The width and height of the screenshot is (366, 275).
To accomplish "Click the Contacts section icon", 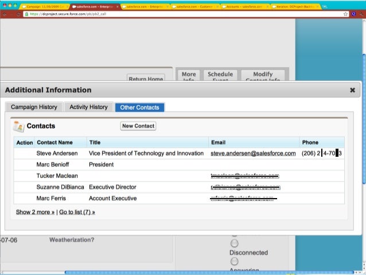I will tap(19, 126).
